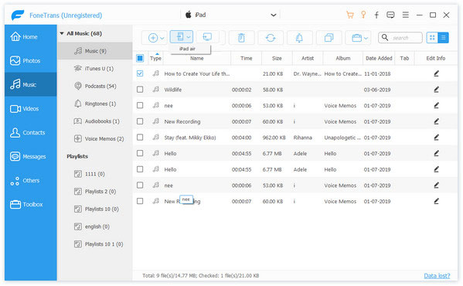Click the Delete trash icon in toolbar

[241, 38]
